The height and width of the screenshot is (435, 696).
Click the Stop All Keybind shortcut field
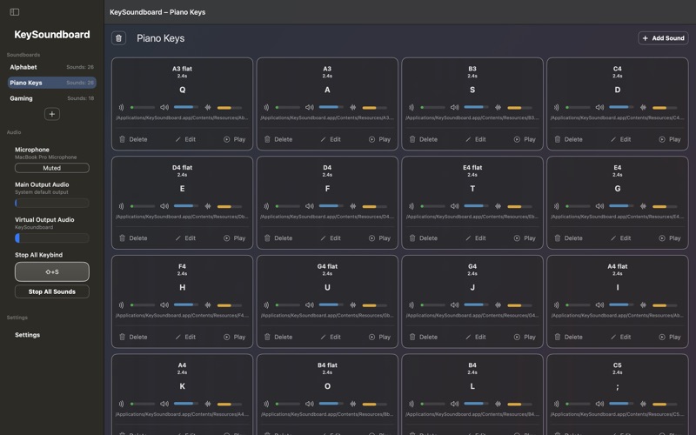(52, 271)
